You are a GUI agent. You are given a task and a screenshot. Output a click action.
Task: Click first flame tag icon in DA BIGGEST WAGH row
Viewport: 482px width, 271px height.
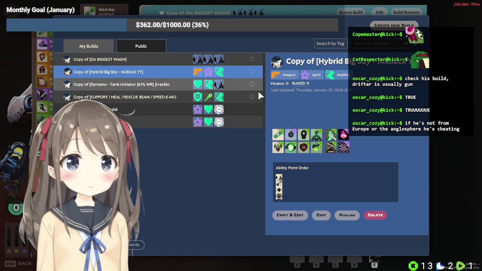pos(198,59)
